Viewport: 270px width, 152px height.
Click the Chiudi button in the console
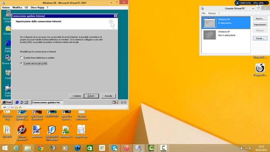coord(260,38)
